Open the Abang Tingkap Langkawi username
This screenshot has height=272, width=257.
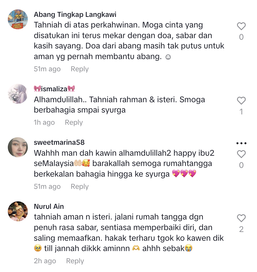(x=75, y=15)
